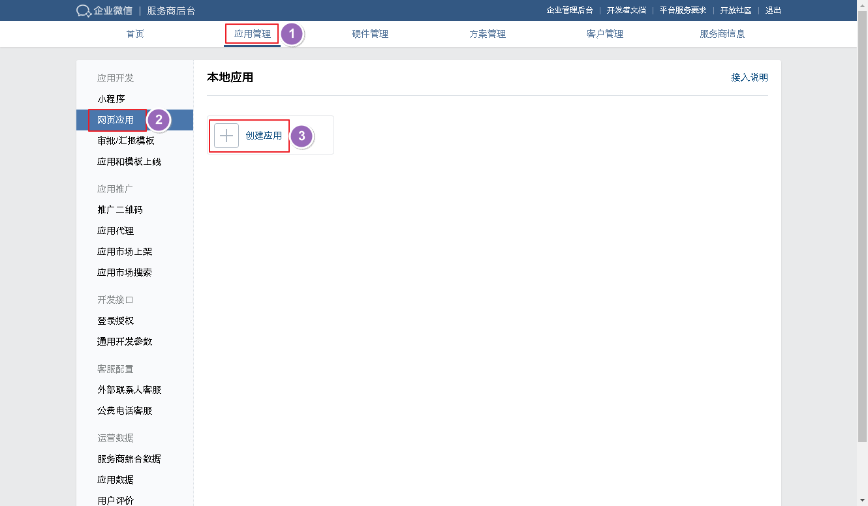Image resolution: width=868 pixels, height=506 pixels.
Task: Click the 创建应用 link
Action: (x=264, y=136)
